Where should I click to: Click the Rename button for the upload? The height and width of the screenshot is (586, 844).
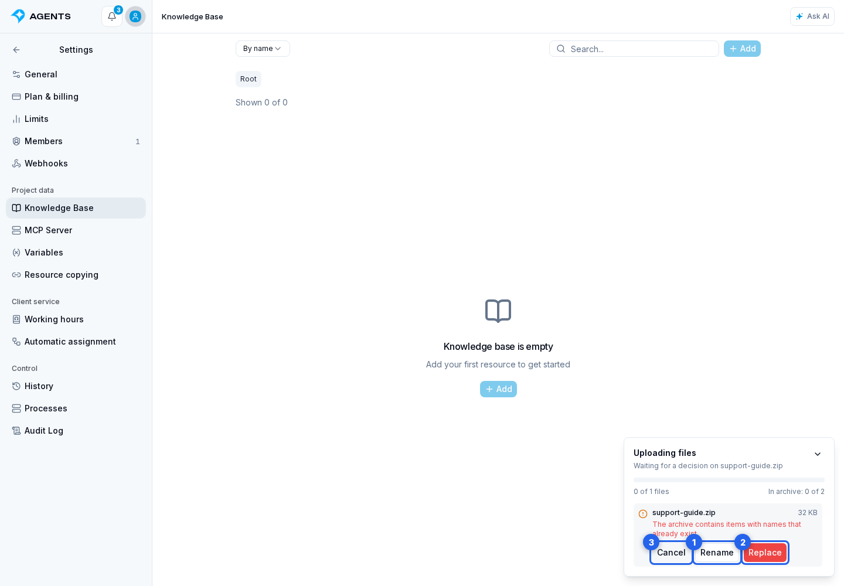click(x=717, y=553)
